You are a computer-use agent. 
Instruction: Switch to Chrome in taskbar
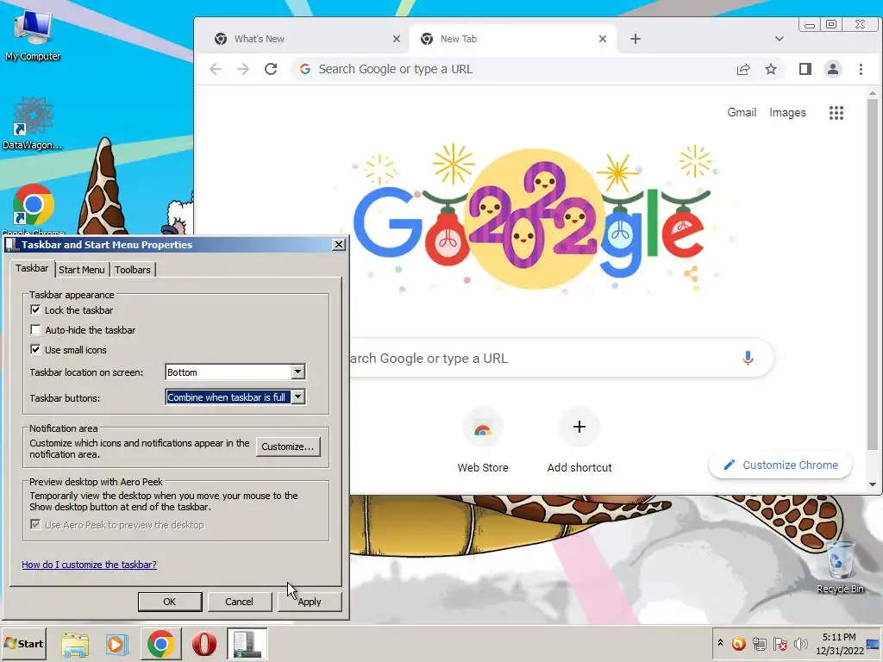(160, 644)
